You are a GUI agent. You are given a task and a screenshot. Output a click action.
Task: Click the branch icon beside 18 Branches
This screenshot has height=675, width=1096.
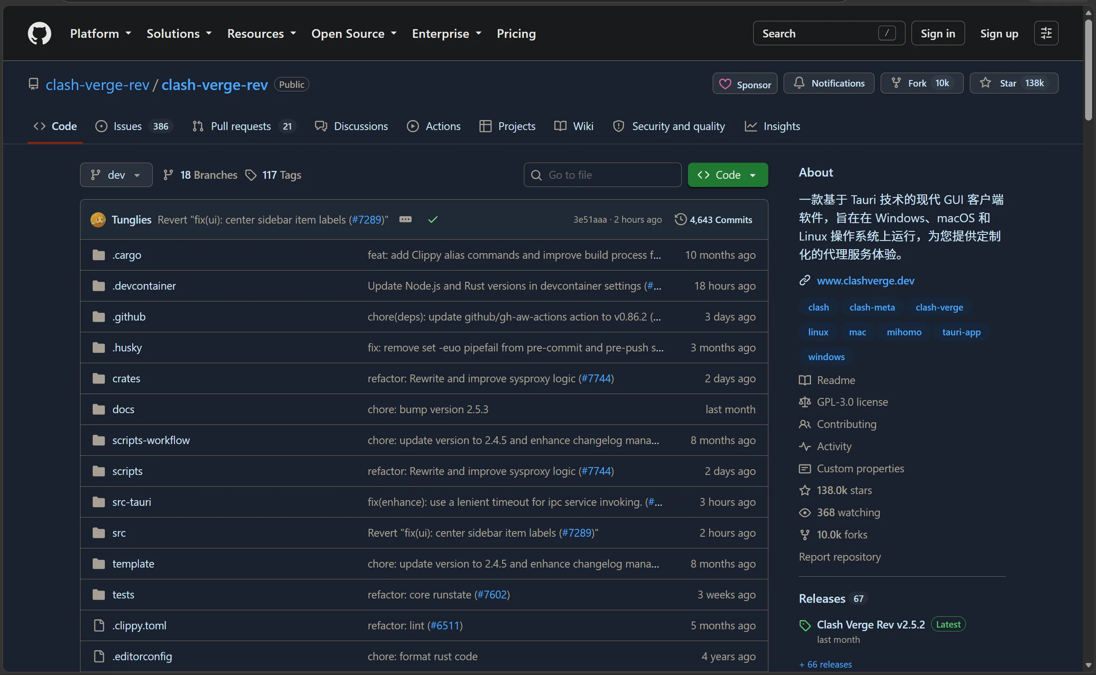coord(168,175)
